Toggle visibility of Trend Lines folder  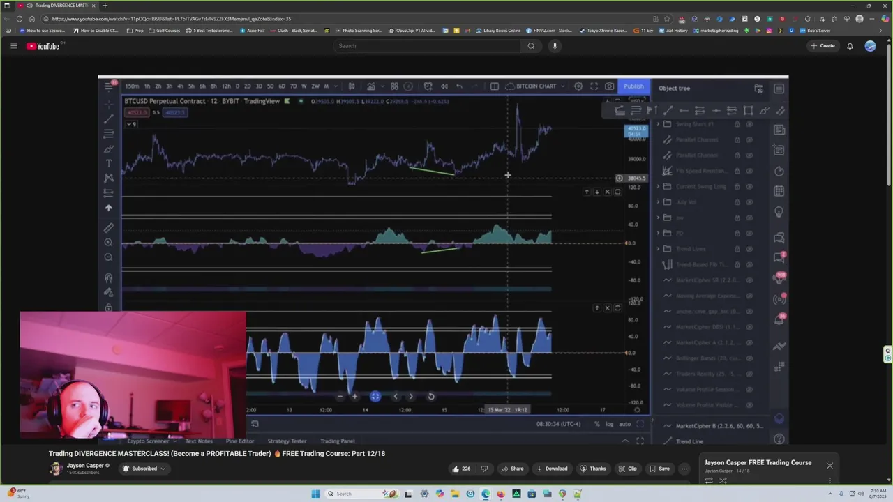[749, 249]
